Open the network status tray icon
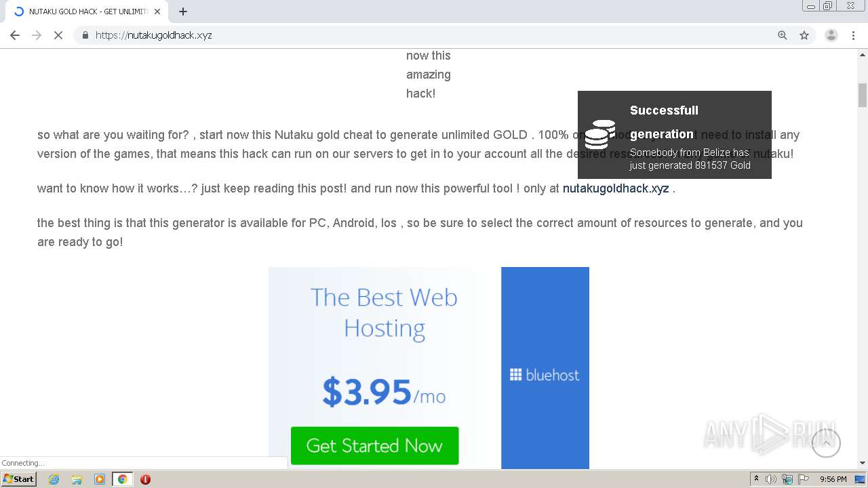 pyautogui.click(x=787, y=479)
